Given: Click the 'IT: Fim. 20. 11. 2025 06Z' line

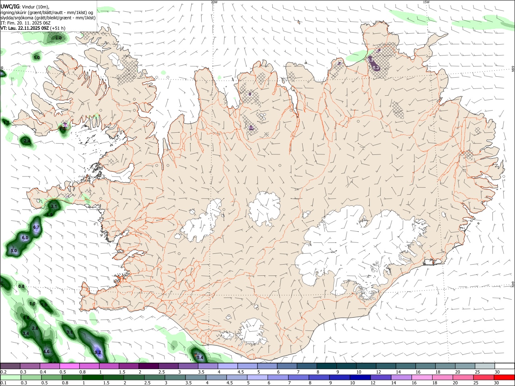Looking at the screenshot, I should (25, 23).
